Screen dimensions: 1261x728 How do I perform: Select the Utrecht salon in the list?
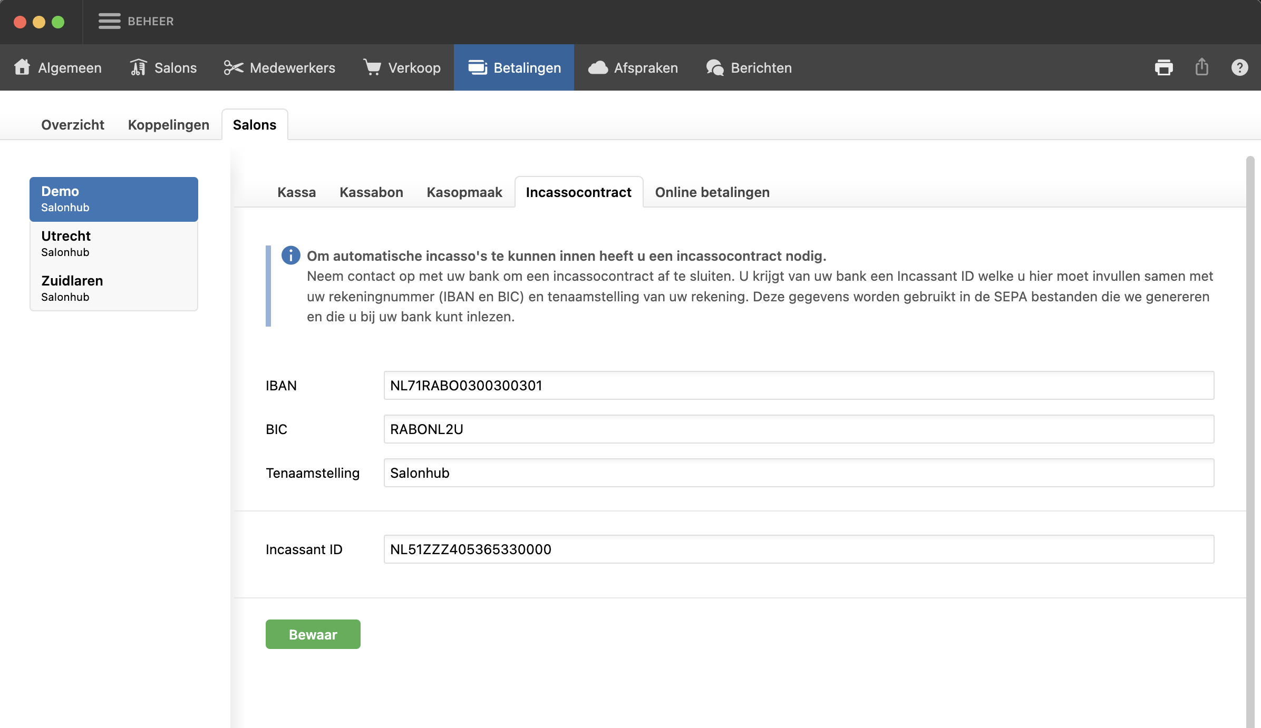(114, 243)
